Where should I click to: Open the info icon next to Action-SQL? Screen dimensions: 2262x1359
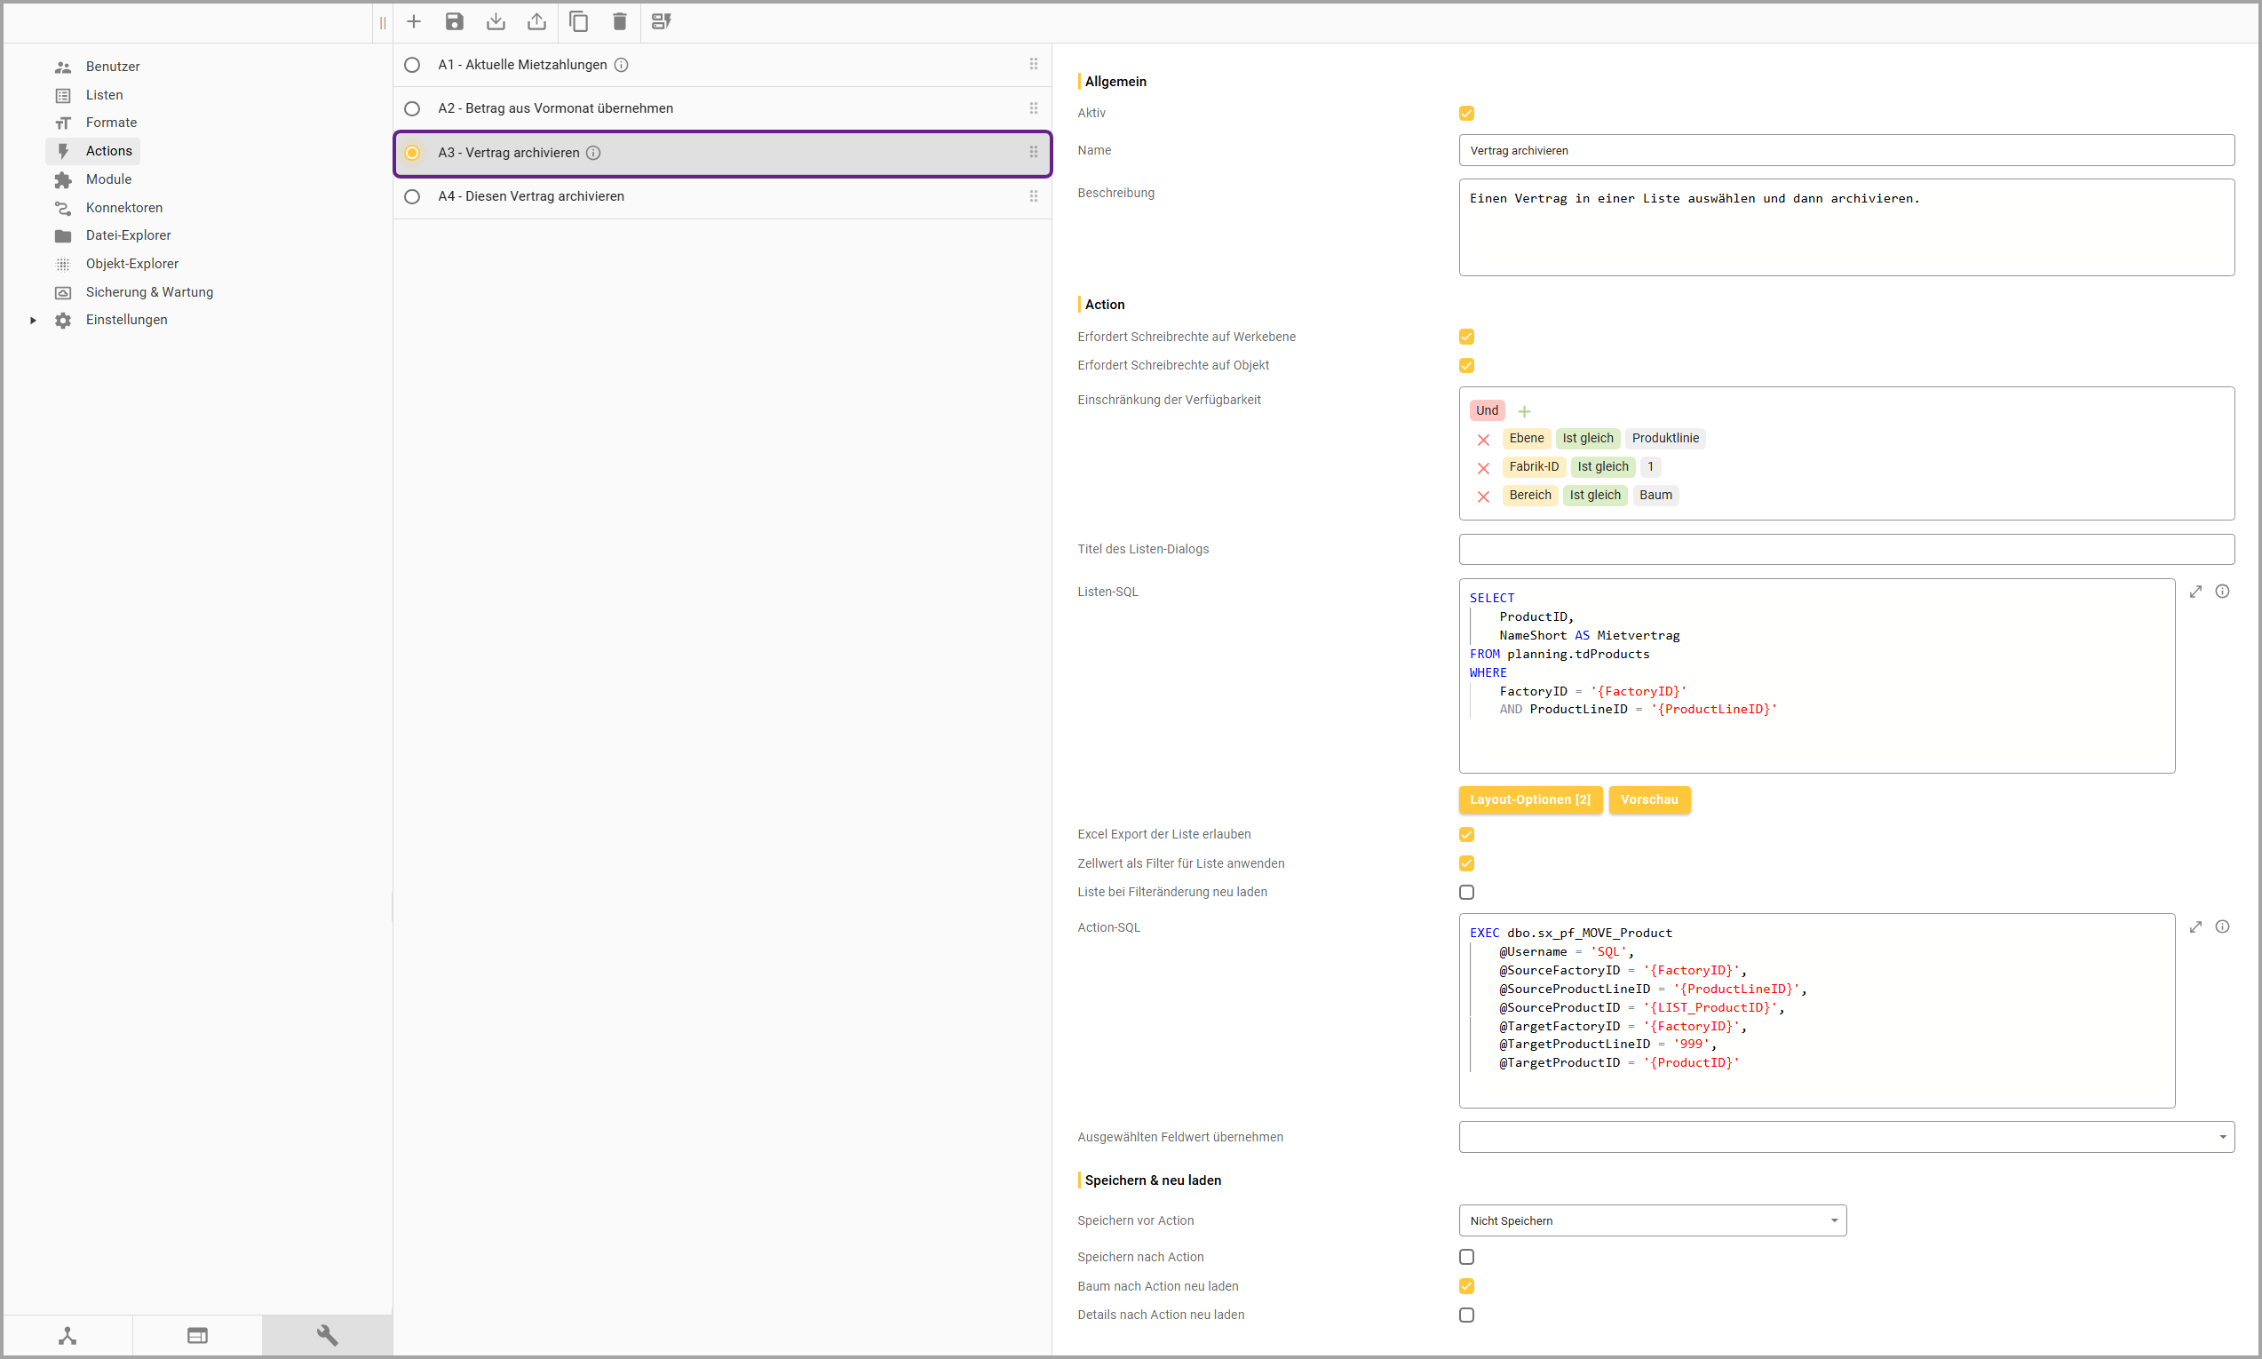tap(2222, 926)
